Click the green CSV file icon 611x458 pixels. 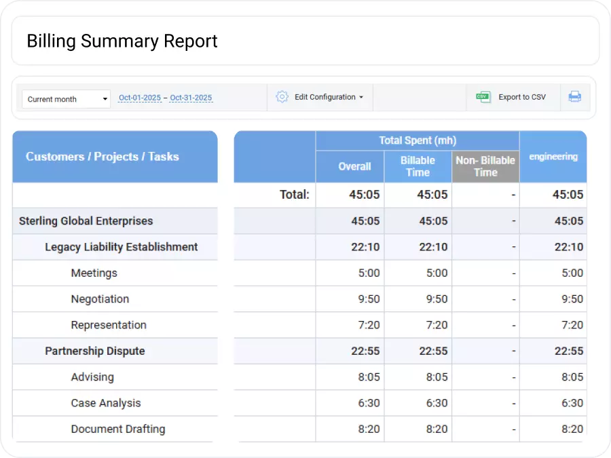click(x=483, y=97)
